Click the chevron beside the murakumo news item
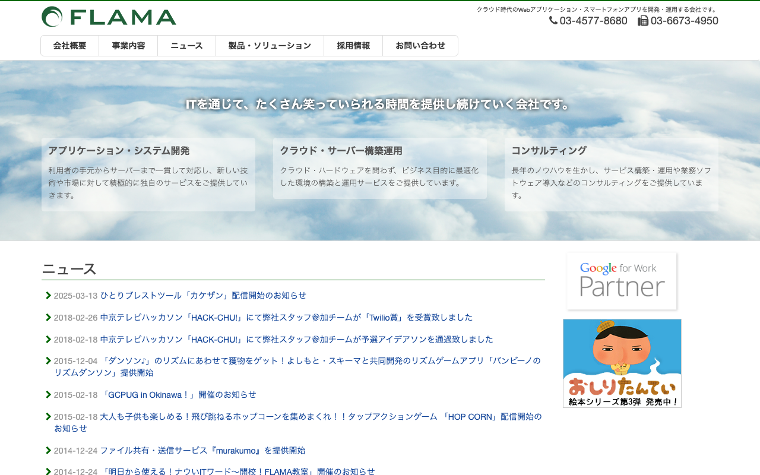Screen dimensions: 760x475 (x=48, y=450)
